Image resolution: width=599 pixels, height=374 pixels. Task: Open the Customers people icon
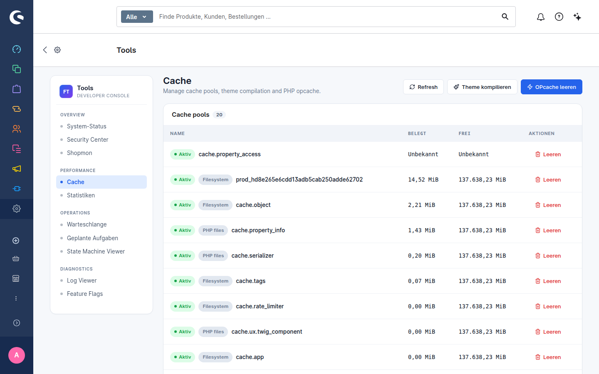[x=17, y=129]
